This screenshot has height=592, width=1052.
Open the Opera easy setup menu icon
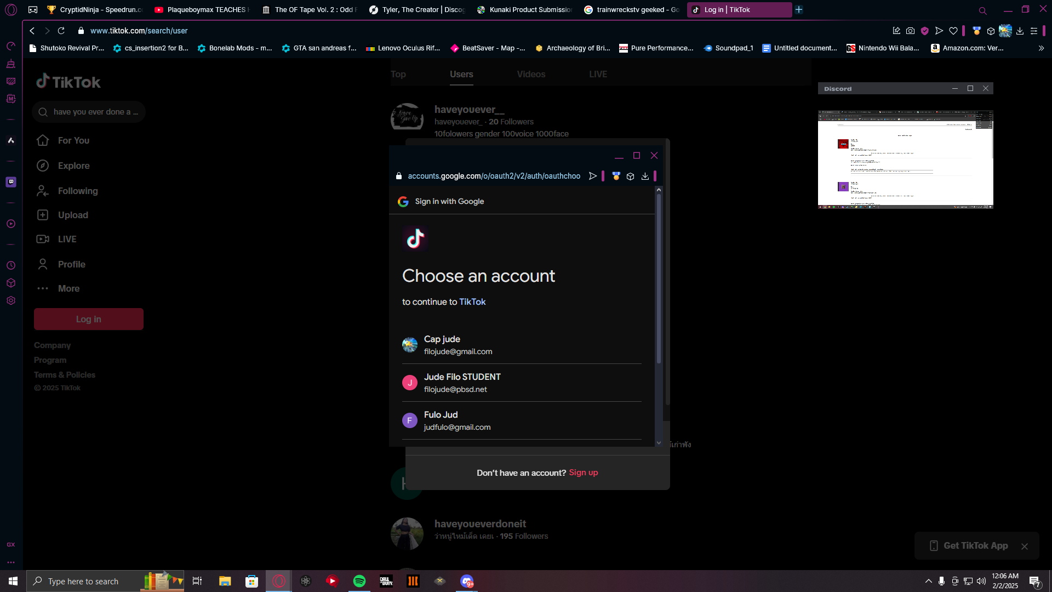(x=1034, y=31)
